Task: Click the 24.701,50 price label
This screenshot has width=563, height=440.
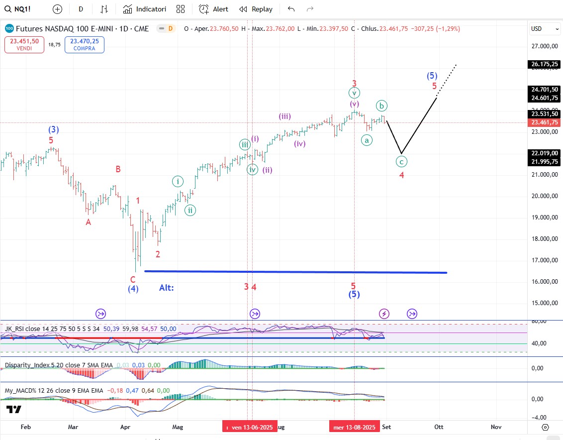Action: tap(545, 90)
